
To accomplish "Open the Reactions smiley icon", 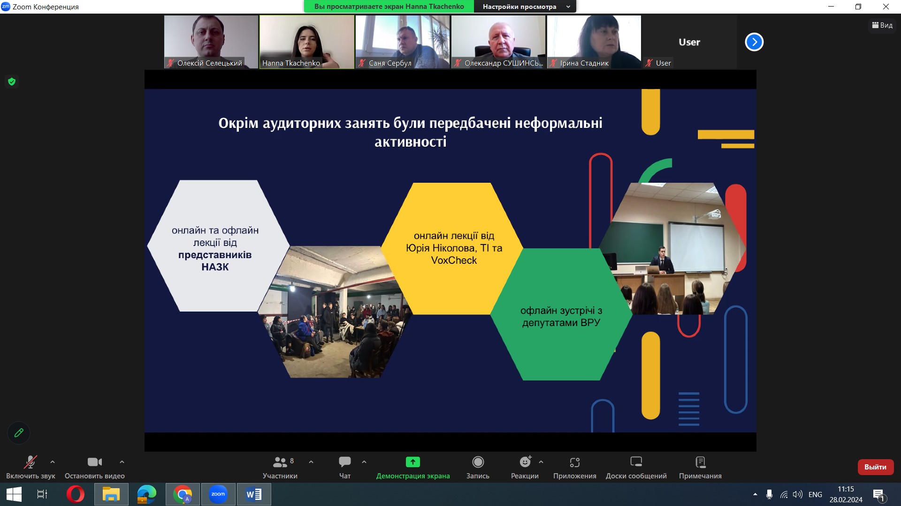I will coord(525,462).
